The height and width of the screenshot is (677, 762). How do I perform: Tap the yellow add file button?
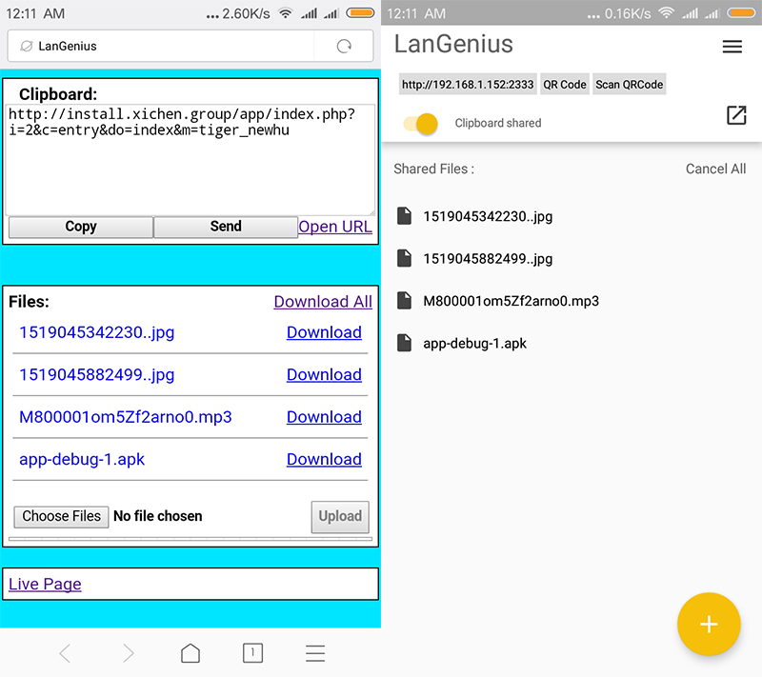709,624
